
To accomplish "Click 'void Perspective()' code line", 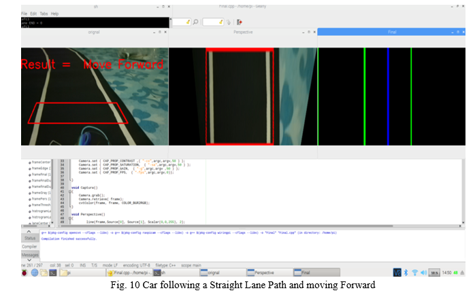I will pyautogui.click(x=88, y=214).
